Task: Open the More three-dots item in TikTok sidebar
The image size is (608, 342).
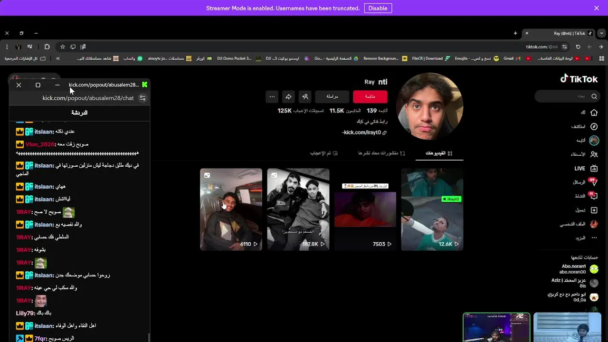Action: click(x=594, y=237)
